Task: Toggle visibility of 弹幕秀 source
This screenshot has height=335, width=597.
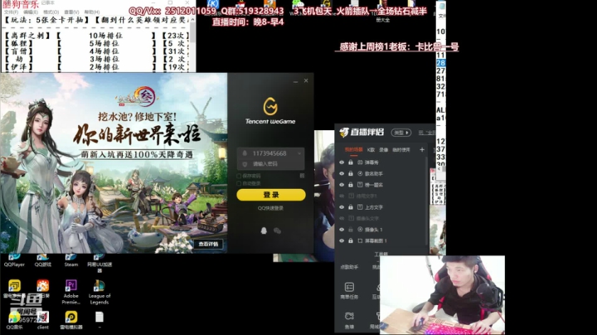Action: pyautogui.click(x=342, y=163)
